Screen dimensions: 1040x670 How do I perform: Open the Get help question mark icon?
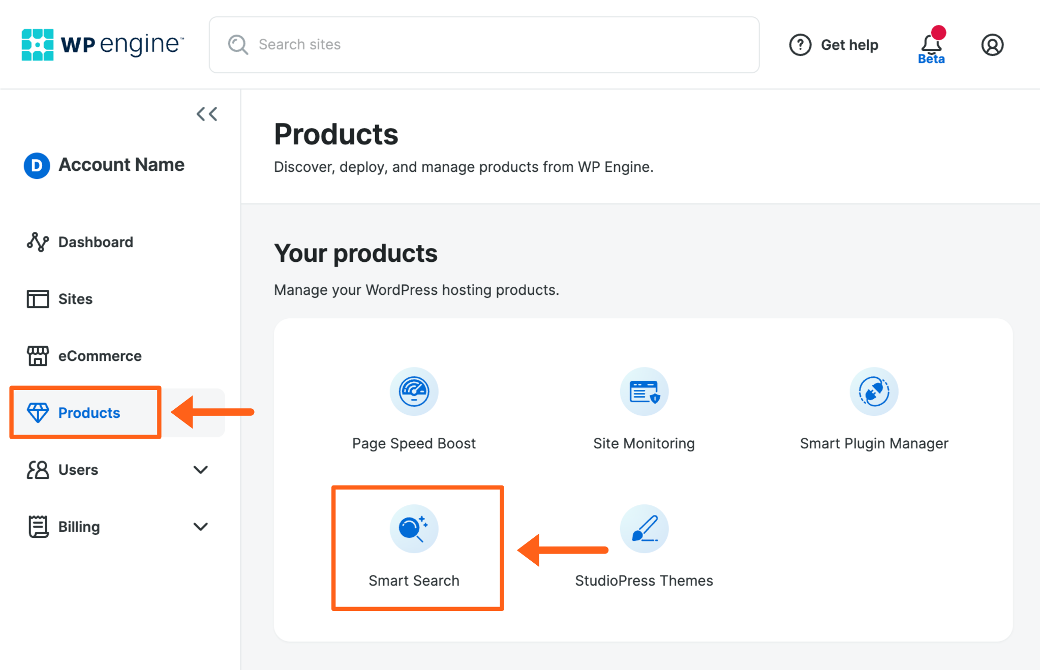(x=800, y=45)
